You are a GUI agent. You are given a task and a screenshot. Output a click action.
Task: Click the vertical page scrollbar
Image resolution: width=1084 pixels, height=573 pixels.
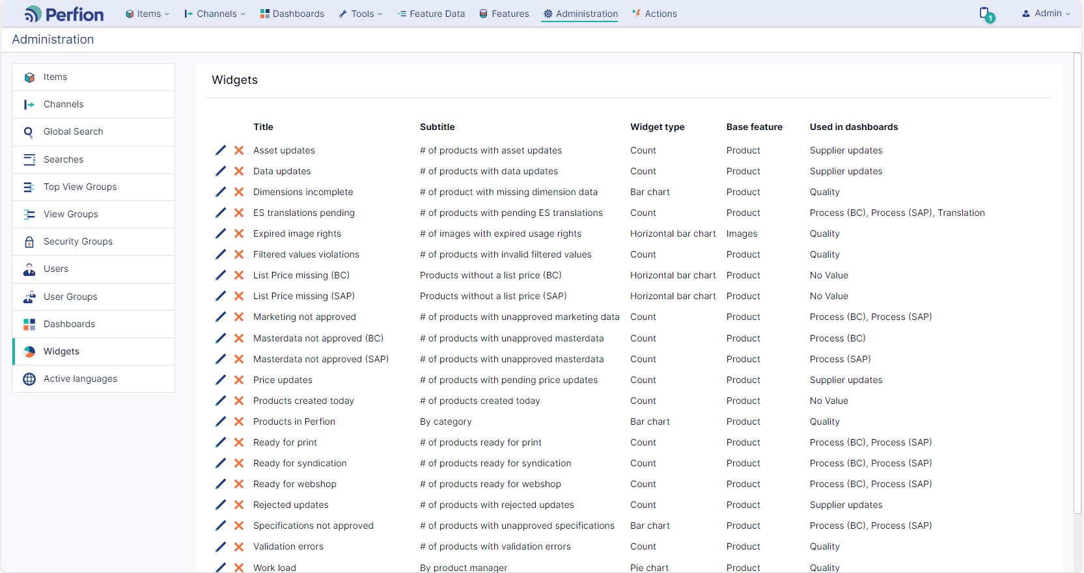point(1077,283)
